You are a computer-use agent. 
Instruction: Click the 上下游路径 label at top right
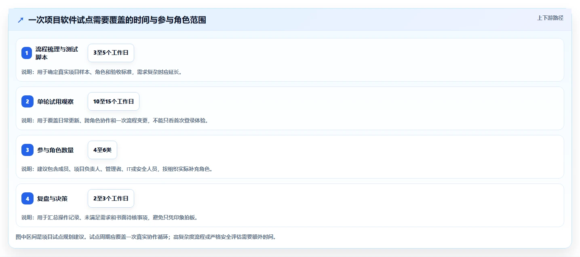pyautogui.click(x=550, y=18)
